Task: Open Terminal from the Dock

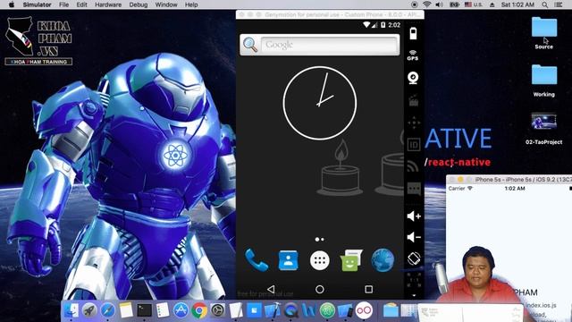Action: (145, 310)
